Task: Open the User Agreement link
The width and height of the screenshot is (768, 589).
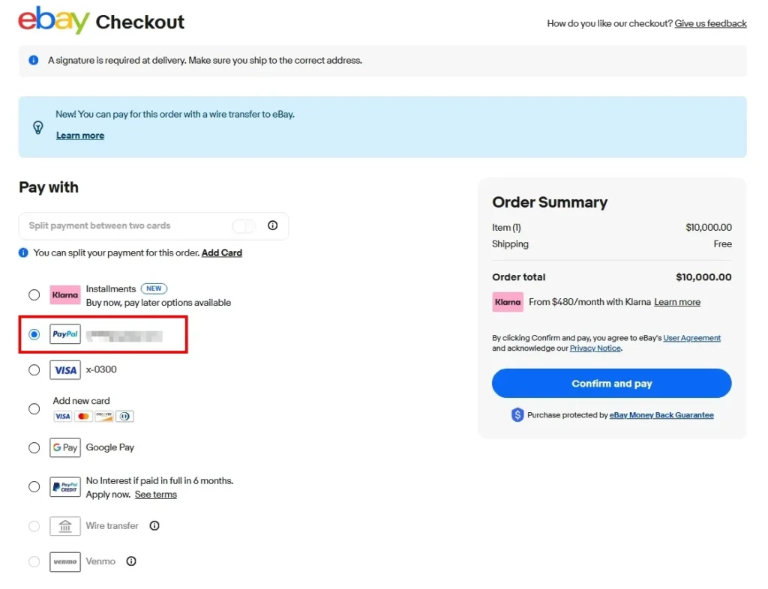Action: [691, 338]
